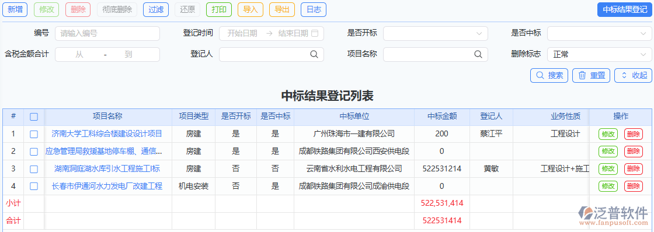Click the 登记人 search magnifier icon

point(314,54)
